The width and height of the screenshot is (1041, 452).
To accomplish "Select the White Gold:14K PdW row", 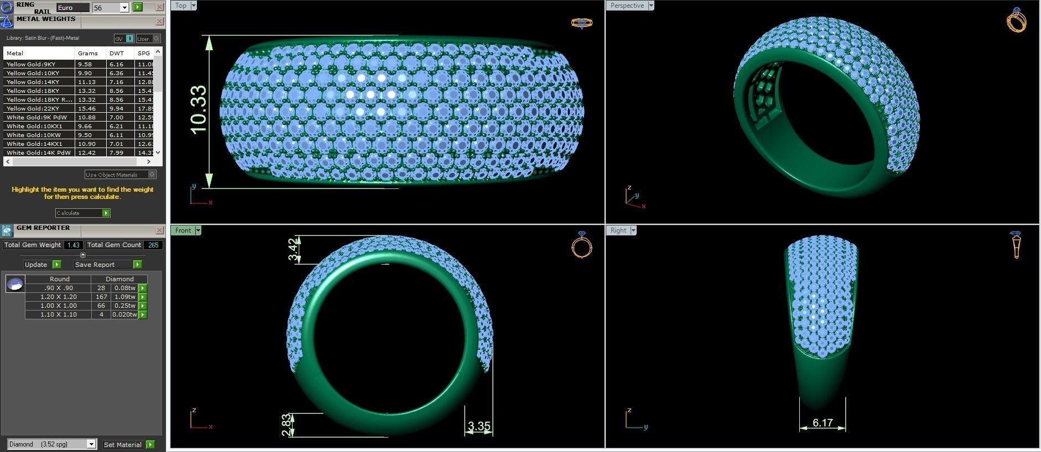I will pos(79,153).
